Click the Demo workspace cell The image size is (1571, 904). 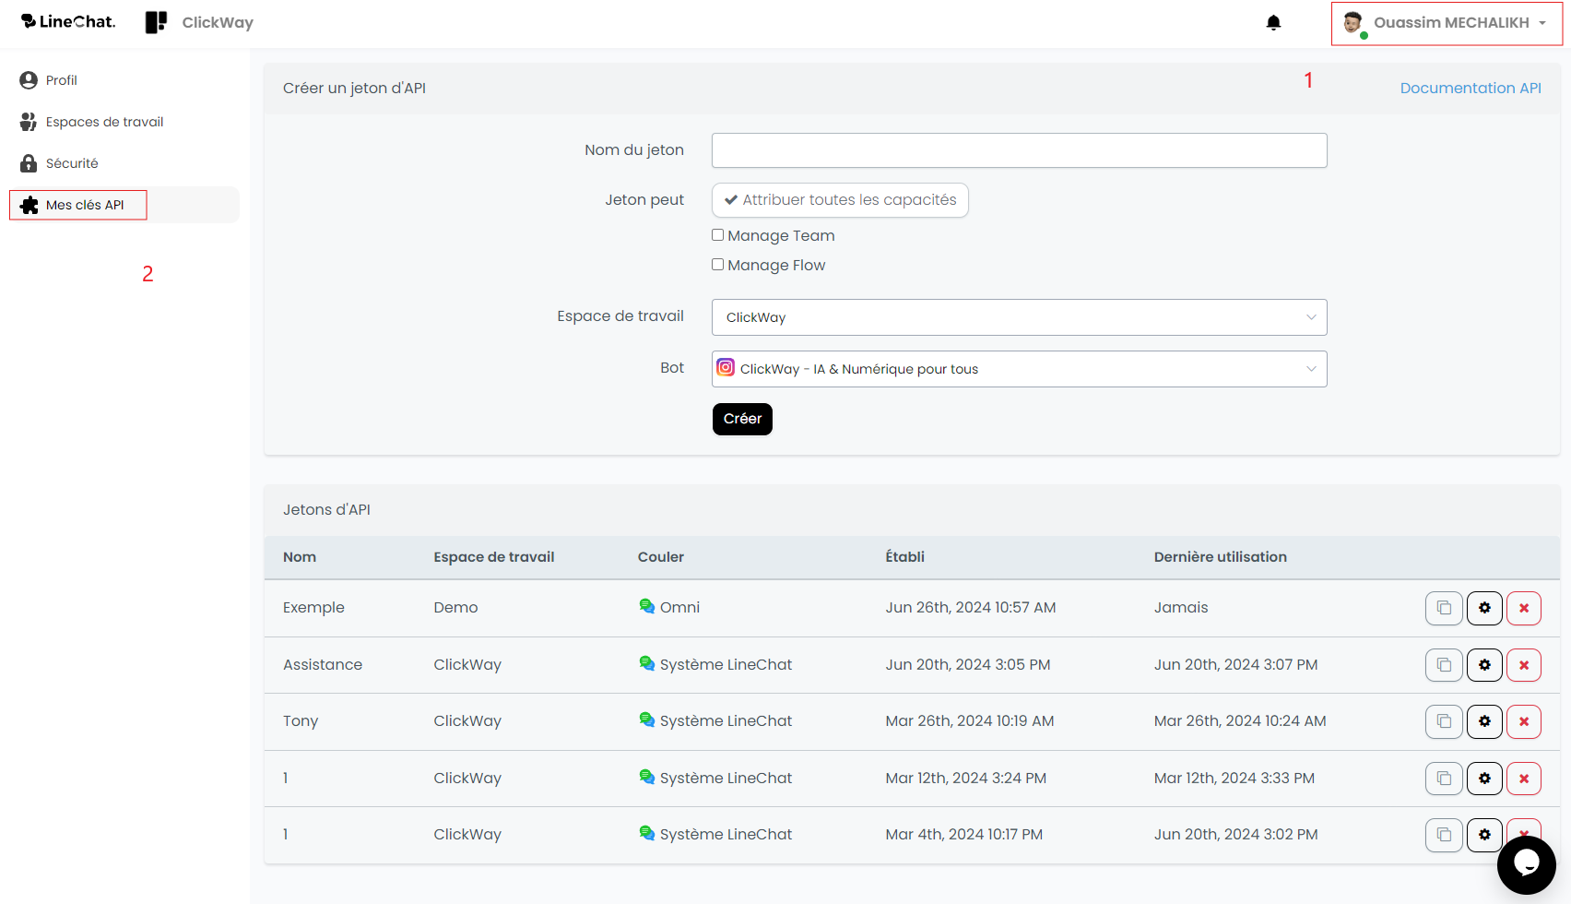click(x=455, y=608)
